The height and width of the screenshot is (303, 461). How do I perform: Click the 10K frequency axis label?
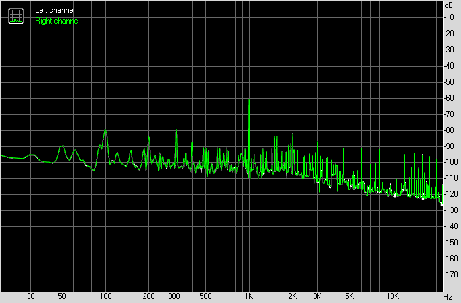tap(392, 296)
